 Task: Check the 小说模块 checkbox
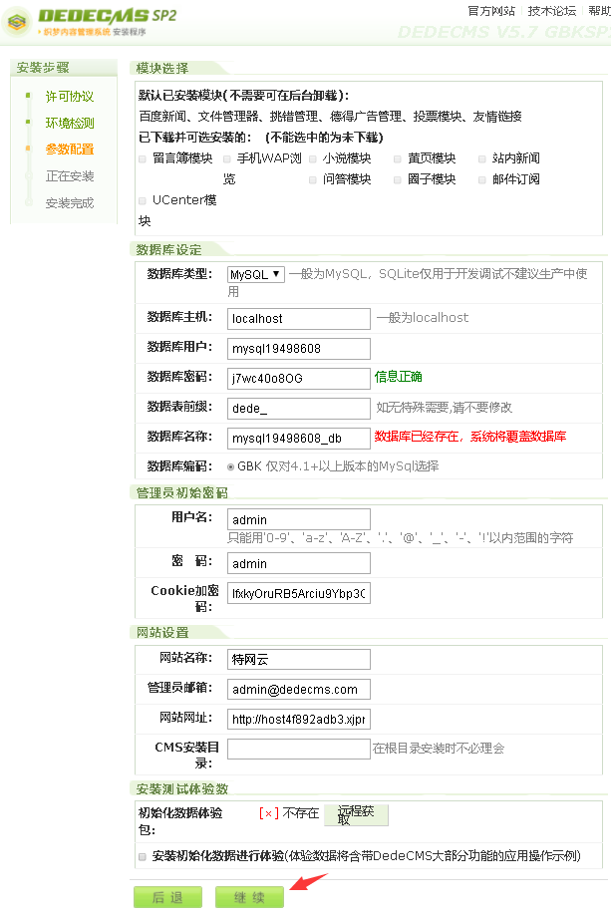pyautogui.click(x=313, y=158)
